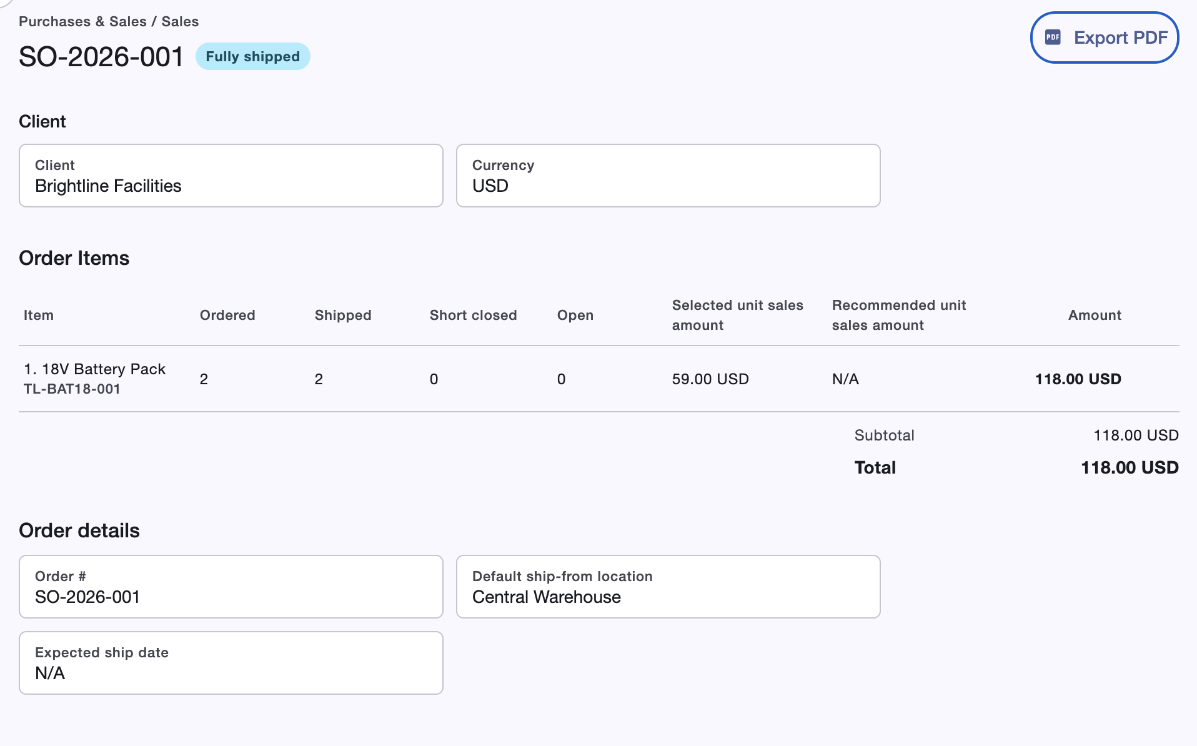1197x746 pixels.
Task: Click the Export PDF button
Action: pyautogui.click(x=1104, y=37)
